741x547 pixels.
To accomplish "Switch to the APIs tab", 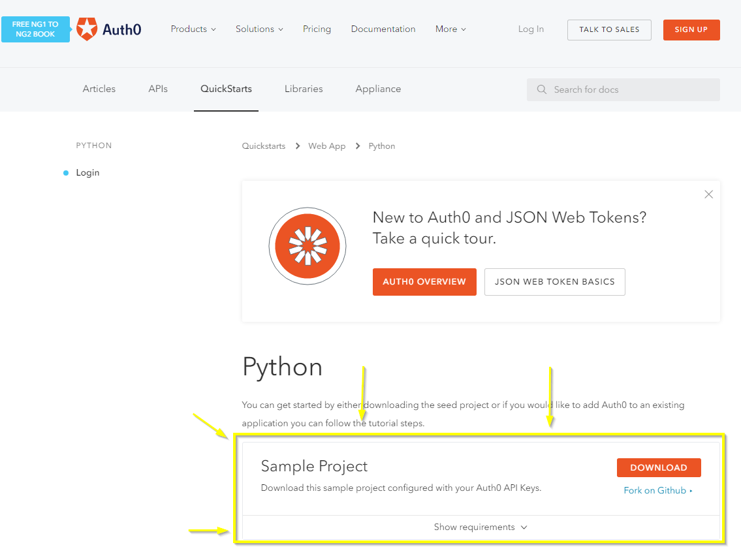I will tap(158, 89).
